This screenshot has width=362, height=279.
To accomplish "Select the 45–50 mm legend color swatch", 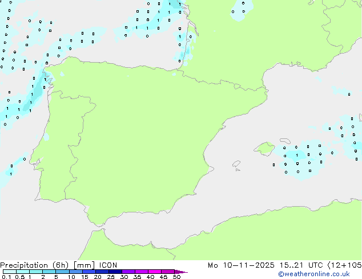I will pos(168,272).
